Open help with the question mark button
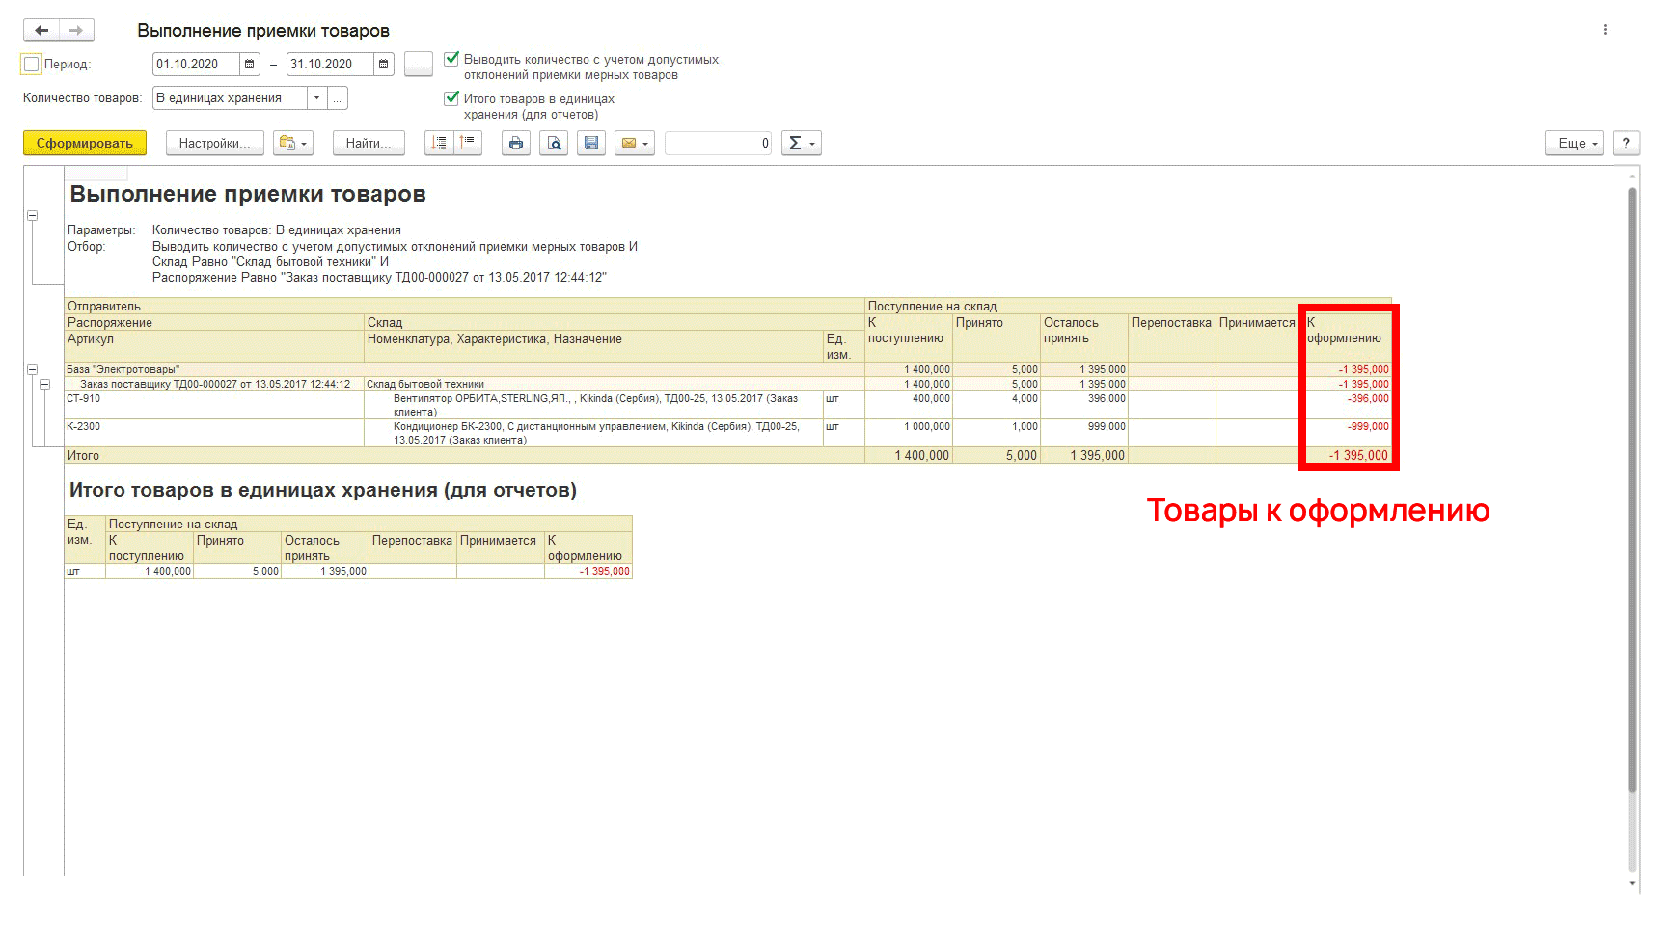This screenshot has height=942, width=1667. (1626, 144)
